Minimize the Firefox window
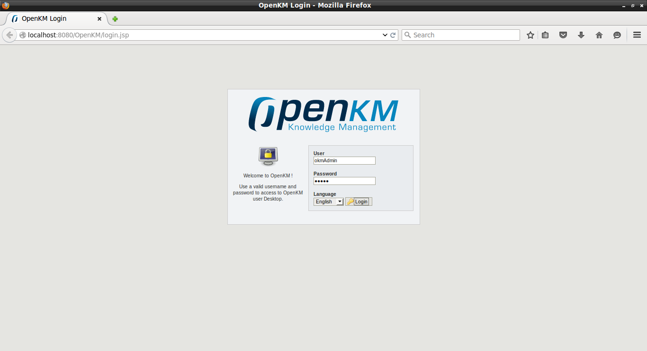This screenshot has height=351, width=647. pos(623,6)
